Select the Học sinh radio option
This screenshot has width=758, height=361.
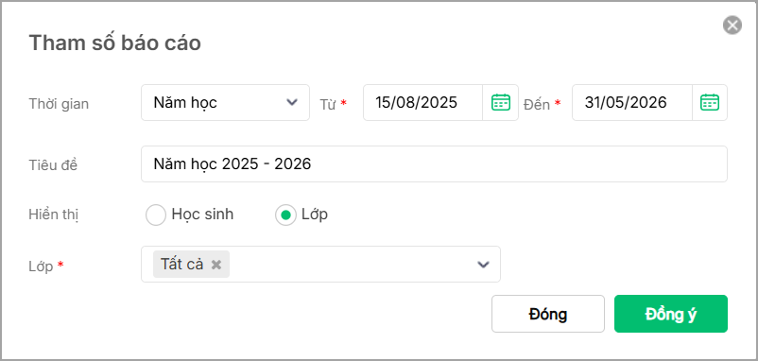pos(156,215)
